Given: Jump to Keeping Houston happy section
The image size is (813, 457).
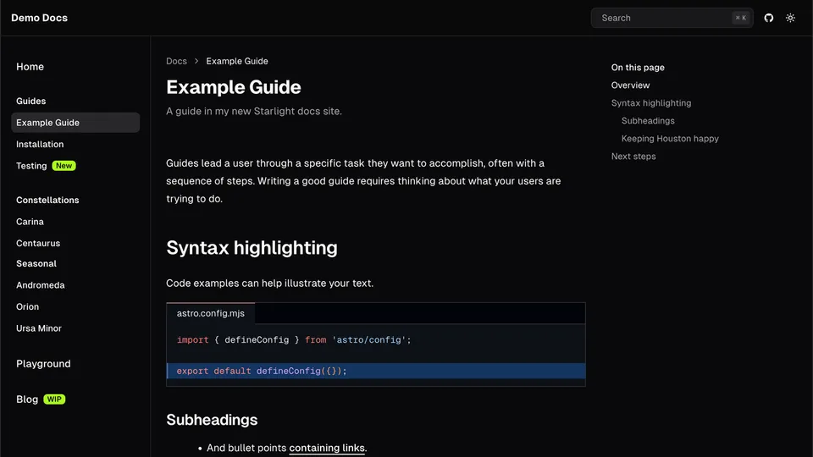Looking at the screenshot, I should click(670, 139).
